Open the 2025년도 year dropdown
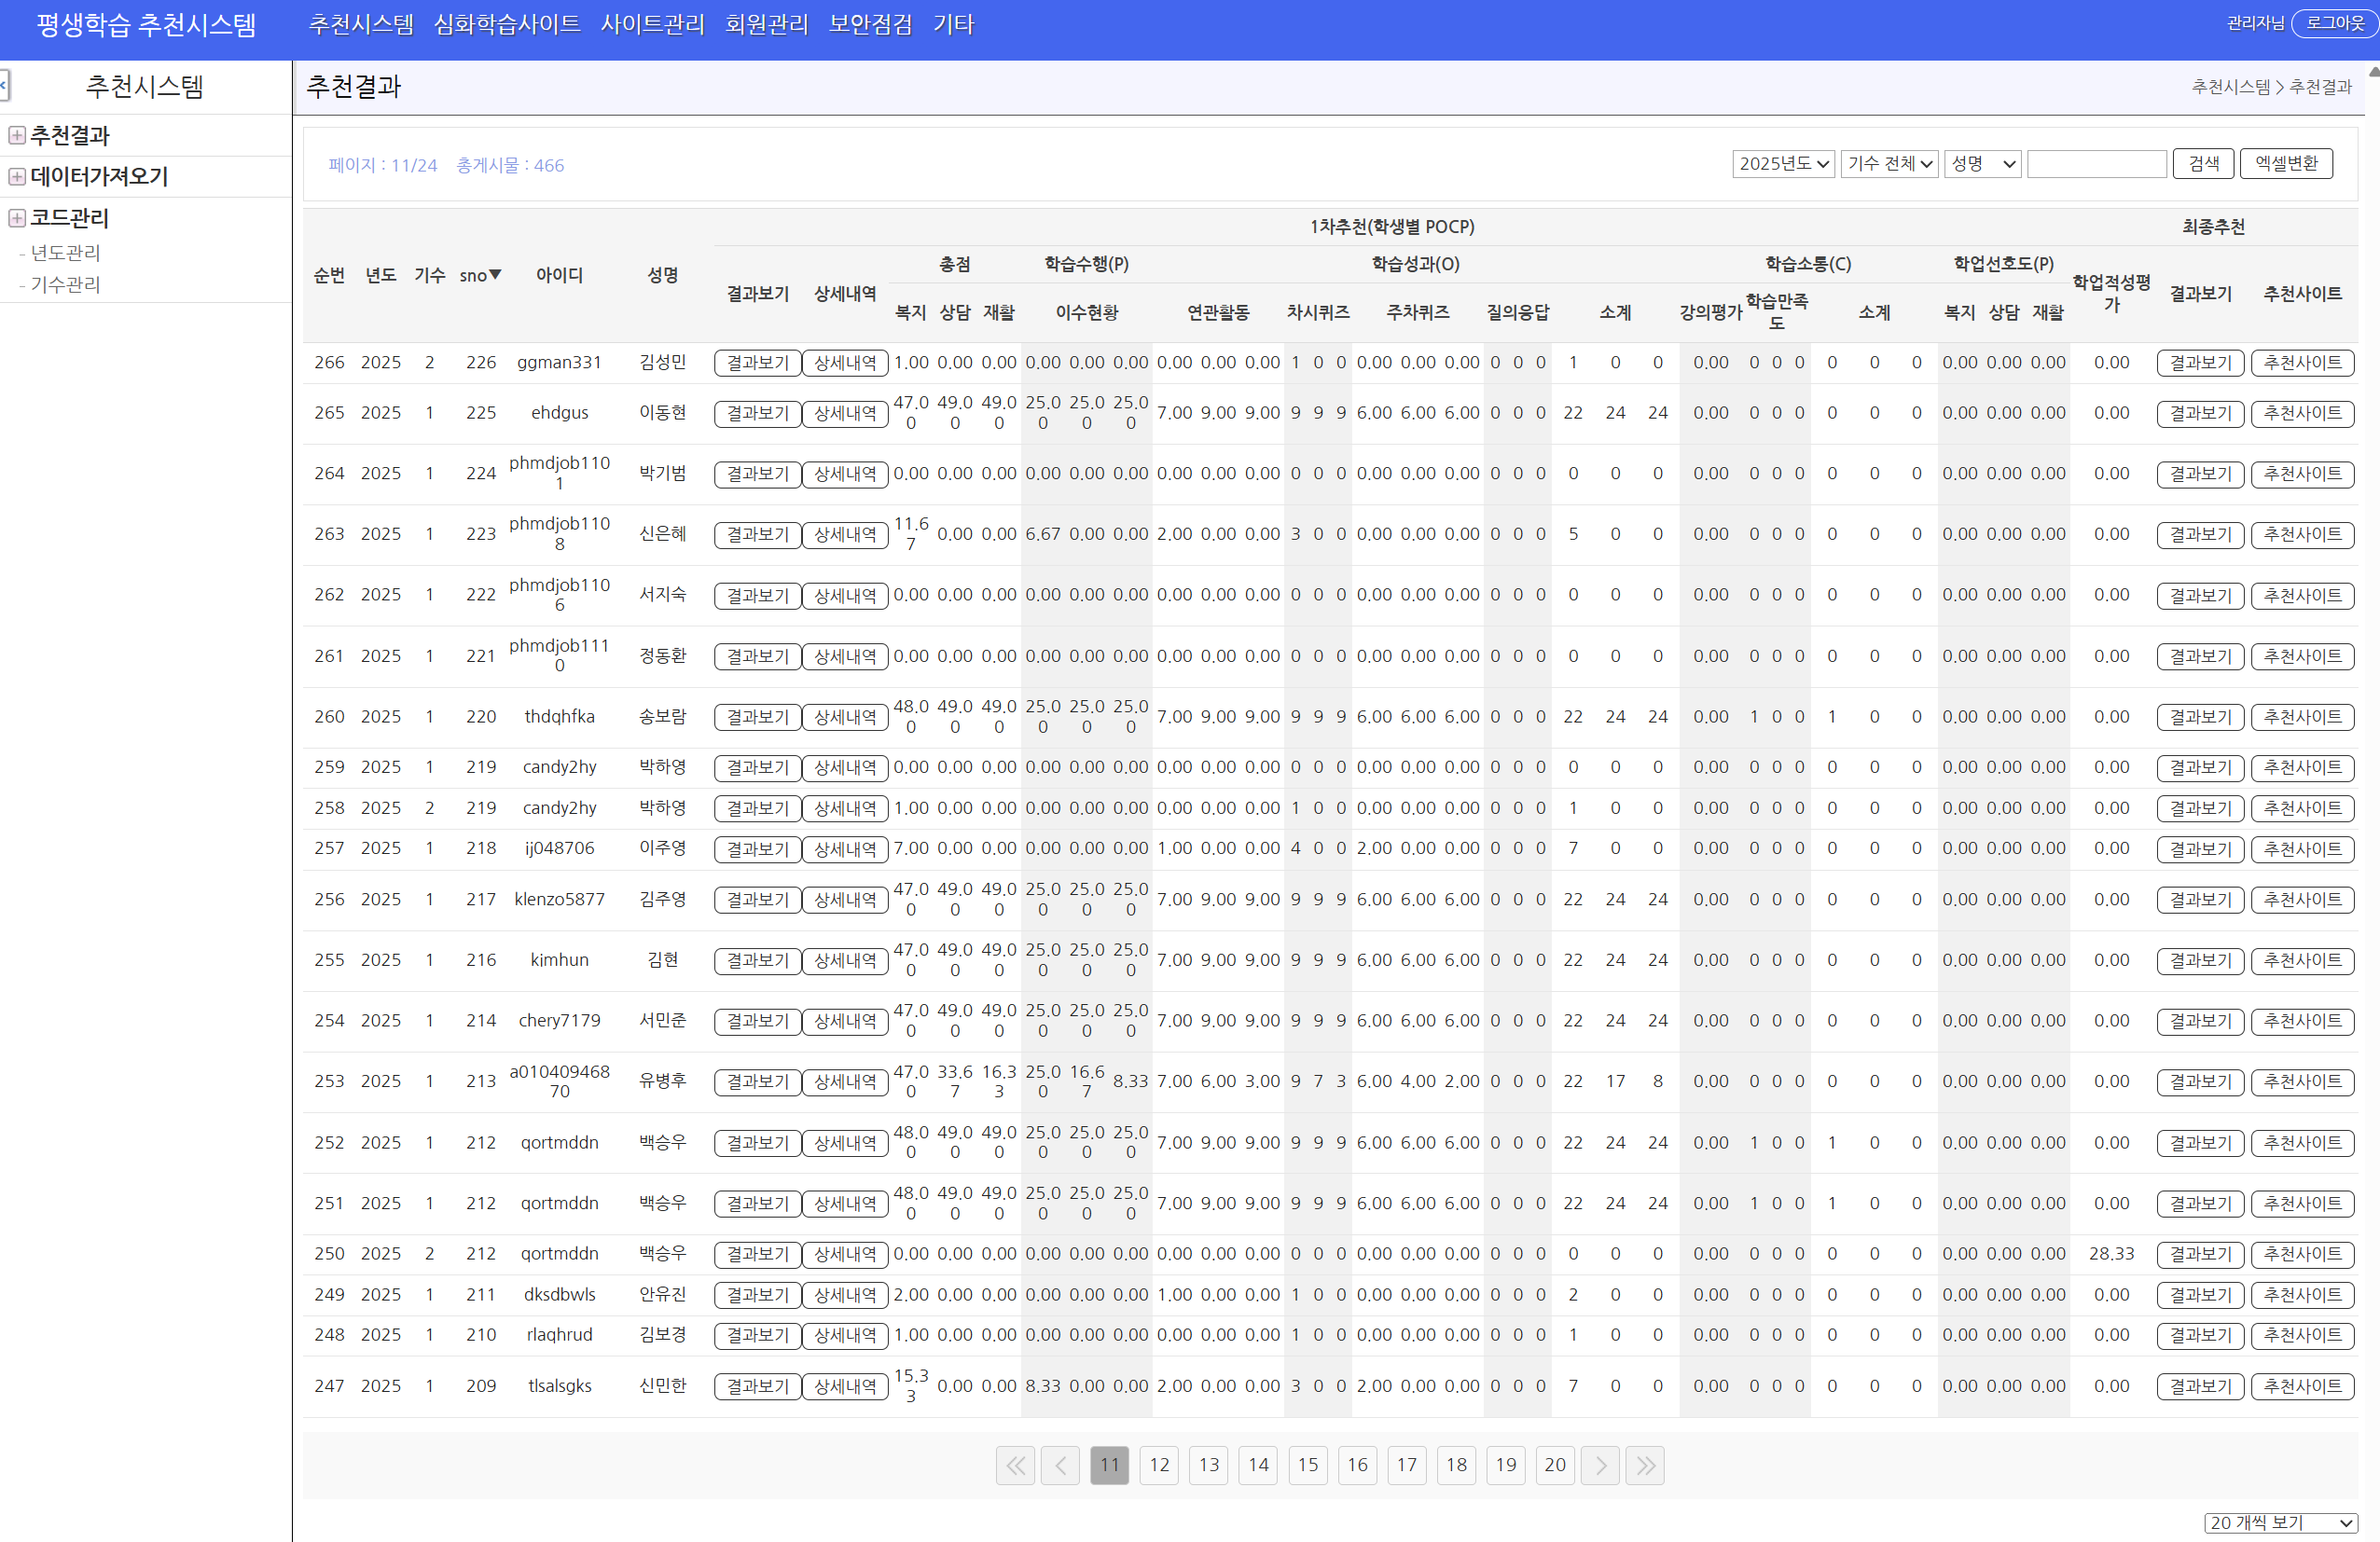 [1782, 164]
